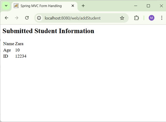This screenshot has height=122, width=166.
Task: Close the Spring MVC Form Handling tab
Action: [x=73, y=6]
